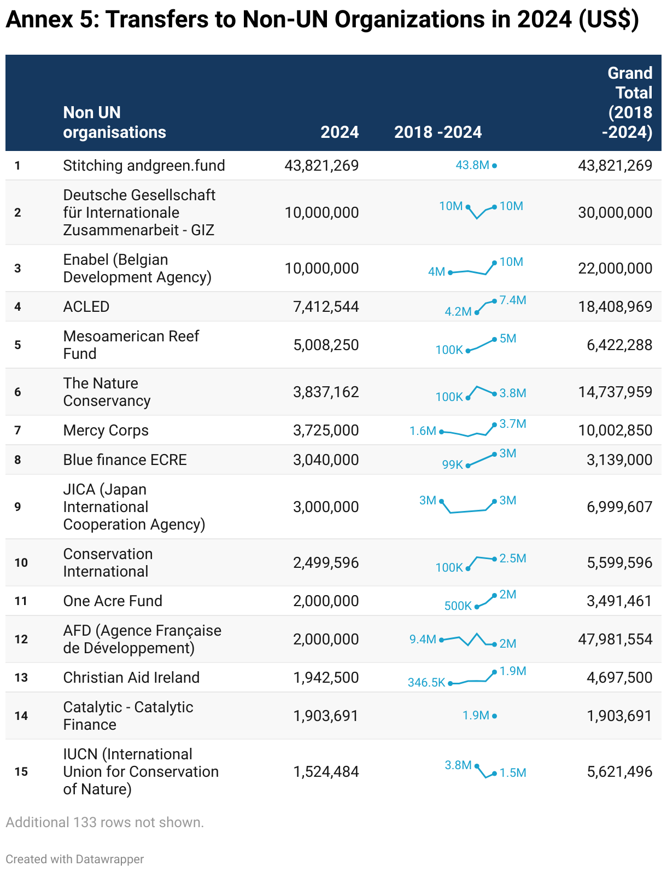Click the 1,903,691 value in the 2024 column
The height and width of the screenshot is (872, 667).
tap(326, 716)
